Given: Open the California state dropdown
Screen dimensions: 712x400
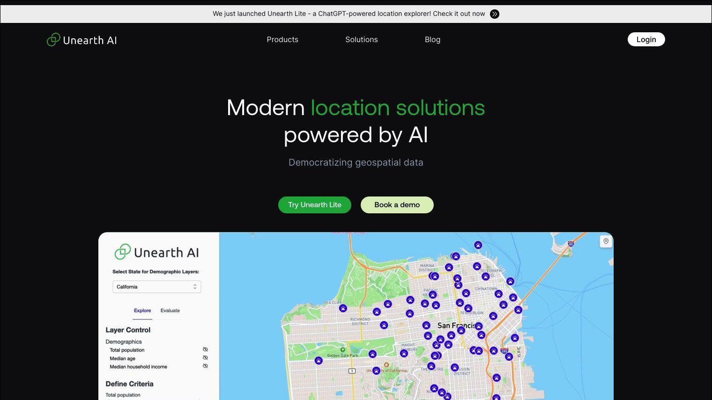Looking at the screenshot, I should 157,287.
